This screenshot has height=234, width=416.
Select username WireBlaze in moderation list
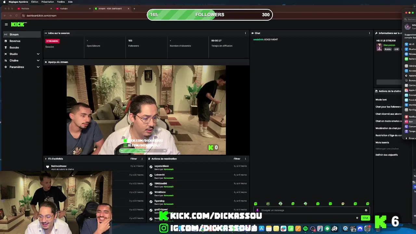[x=160, y=192]
